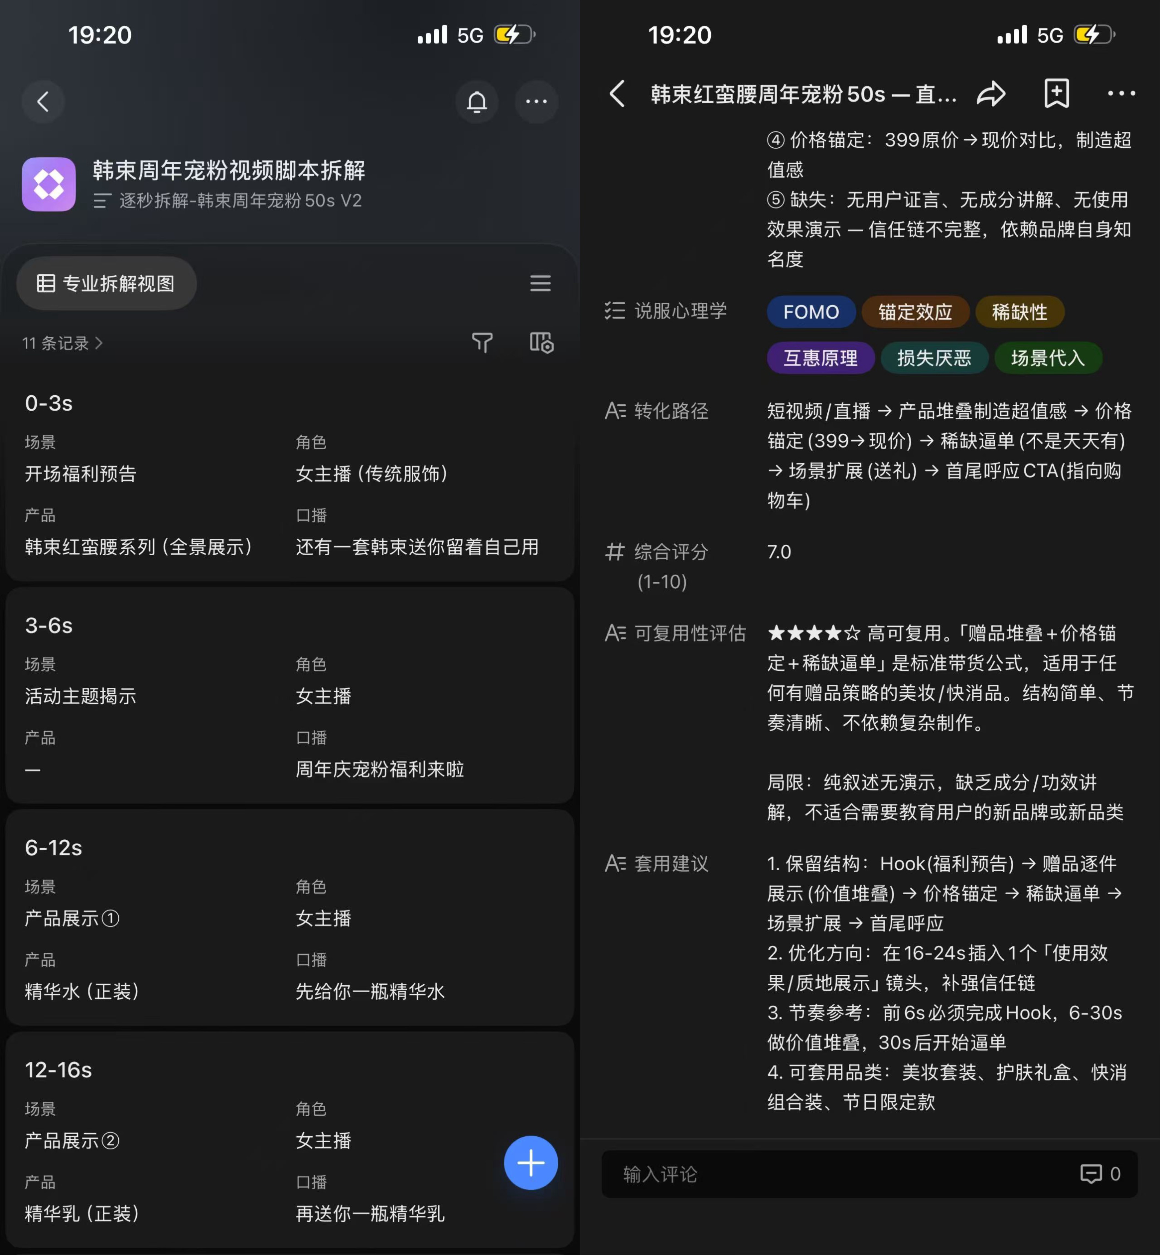The image size is (1160, 1255).
Task: Tap 活动主题揭示 scene value
Action: 80,696
